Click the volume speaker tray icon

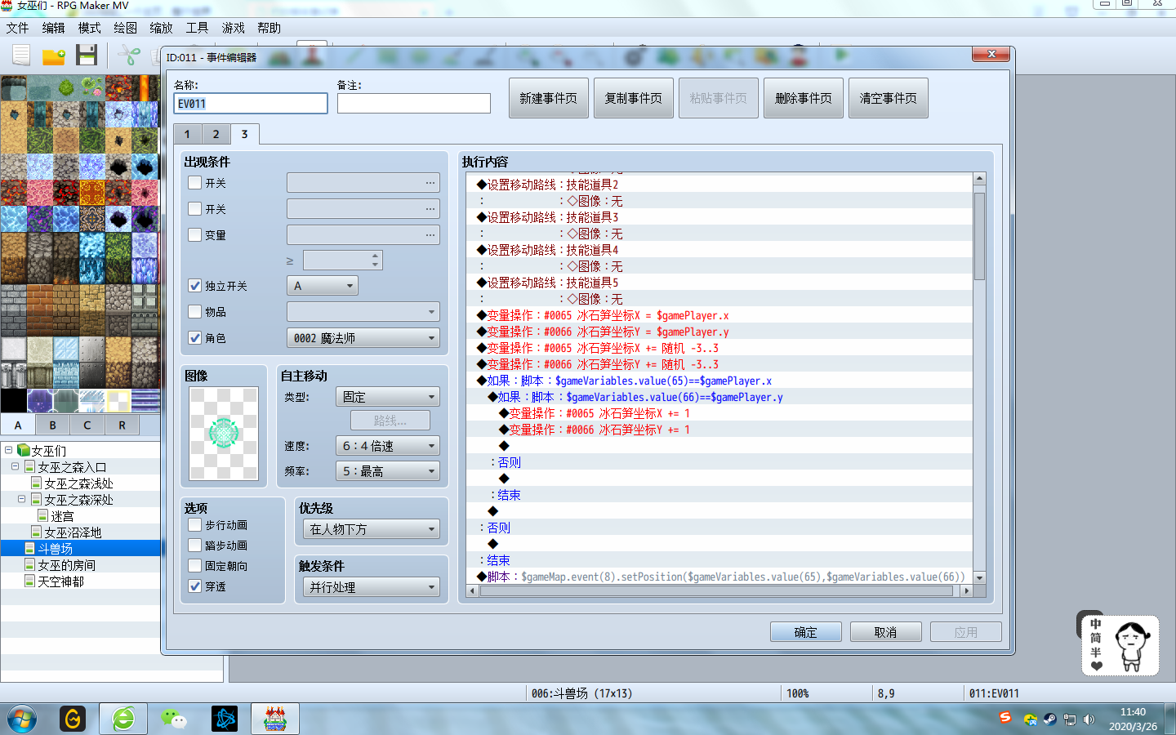(1089, 719)
